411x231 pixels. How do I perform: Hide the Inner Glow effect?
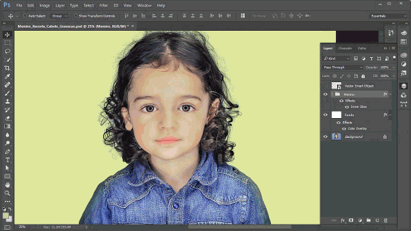pos(347,107)
